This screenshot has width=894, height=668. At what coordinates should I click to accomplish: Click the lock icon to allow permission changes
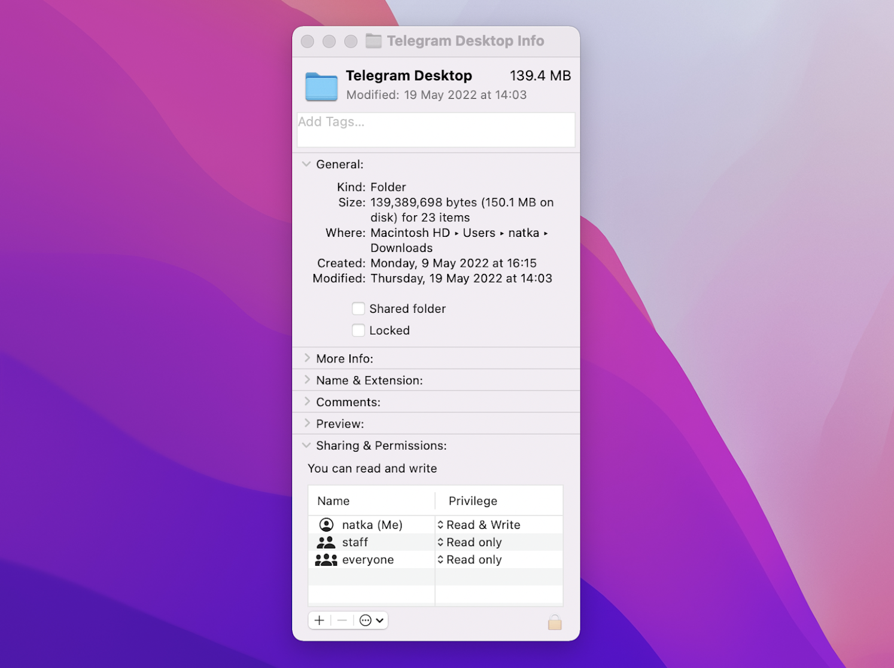click(x=554, y=622)
